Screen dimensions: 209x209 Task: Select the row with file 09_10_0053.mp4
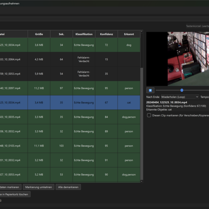(x=70, y=74)
